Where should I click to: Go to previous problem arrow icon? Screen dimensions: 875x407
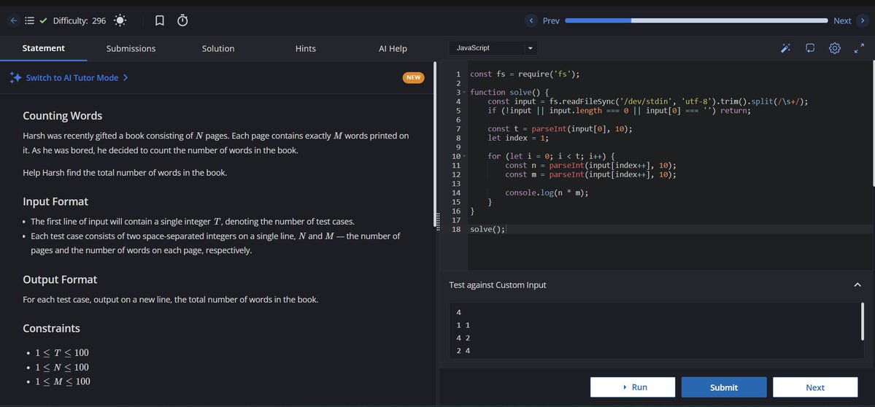tap(531, 20)
